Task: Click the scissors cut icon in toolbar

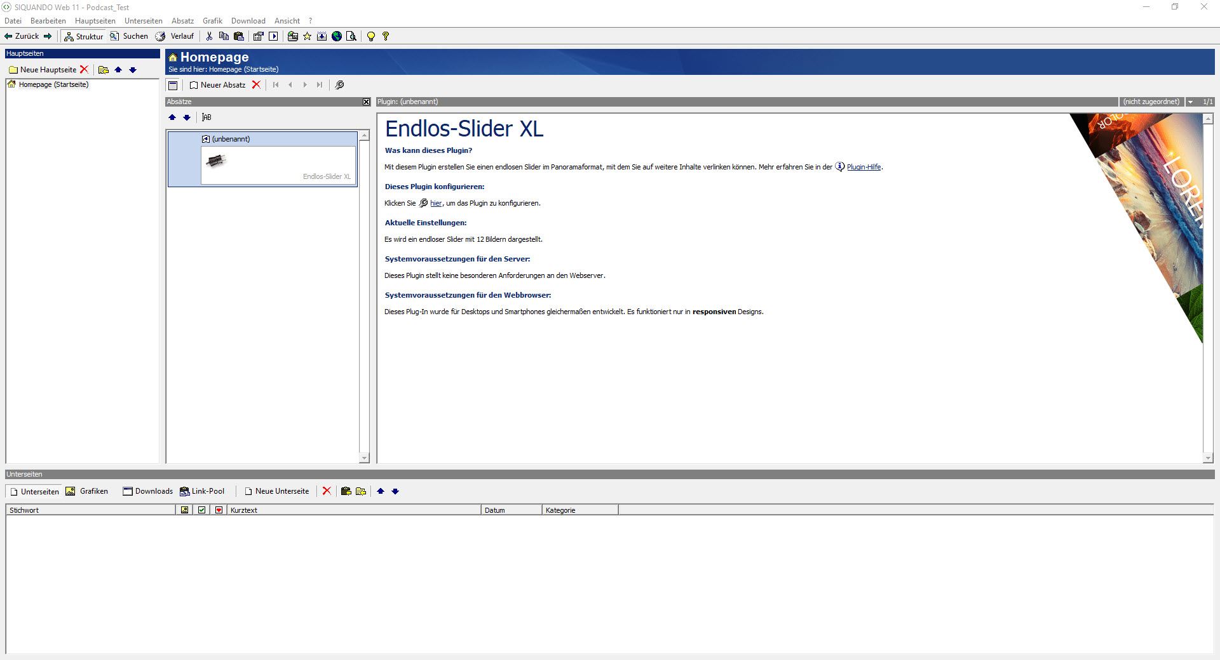Action: coord(209,36)
